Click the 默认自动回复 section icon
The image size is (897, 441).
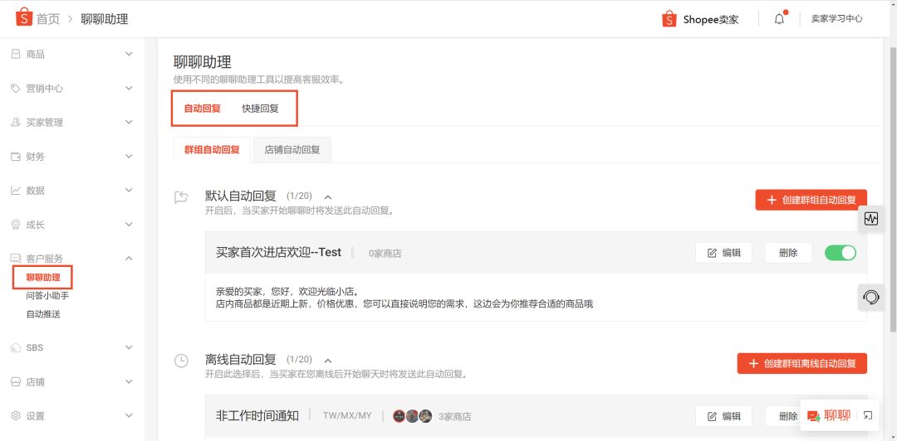point(181,197)
